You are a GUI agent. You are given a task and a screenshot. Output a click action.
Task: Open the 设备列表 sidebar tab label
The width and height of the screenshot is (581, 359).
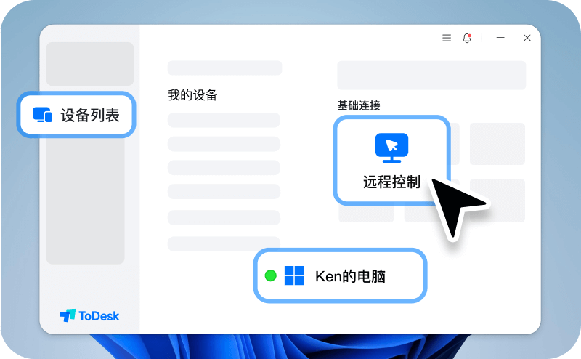pos(90,115)
